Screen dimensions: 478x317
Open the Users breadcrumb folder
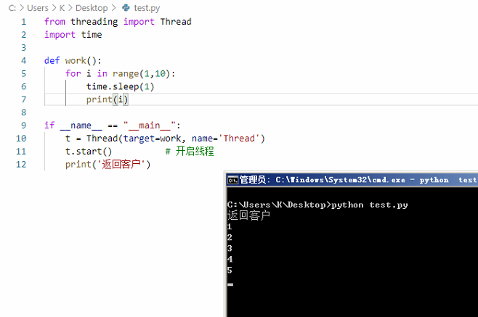click(x=37, y=8)
